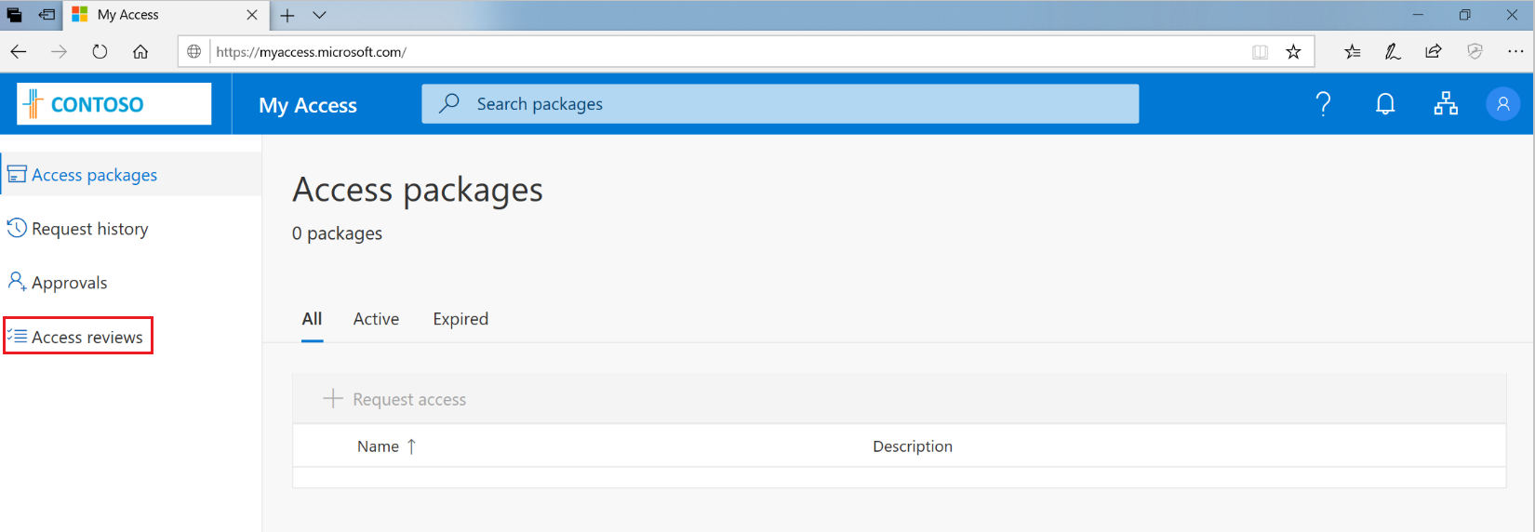
Task: Add page to favorites with star icon
Action: point(1293,52)
